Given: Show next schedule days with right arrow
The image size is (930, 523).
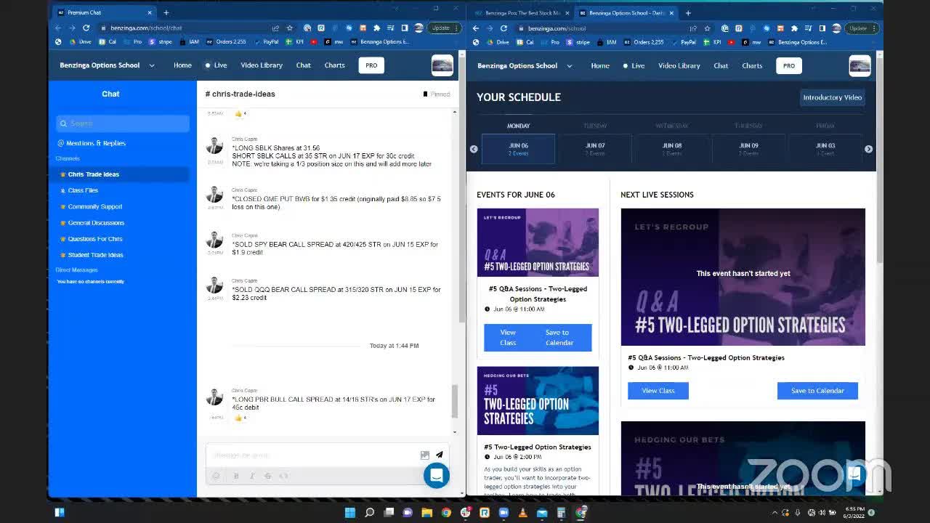Looking at the screenshot, I should tap(868, 149).
